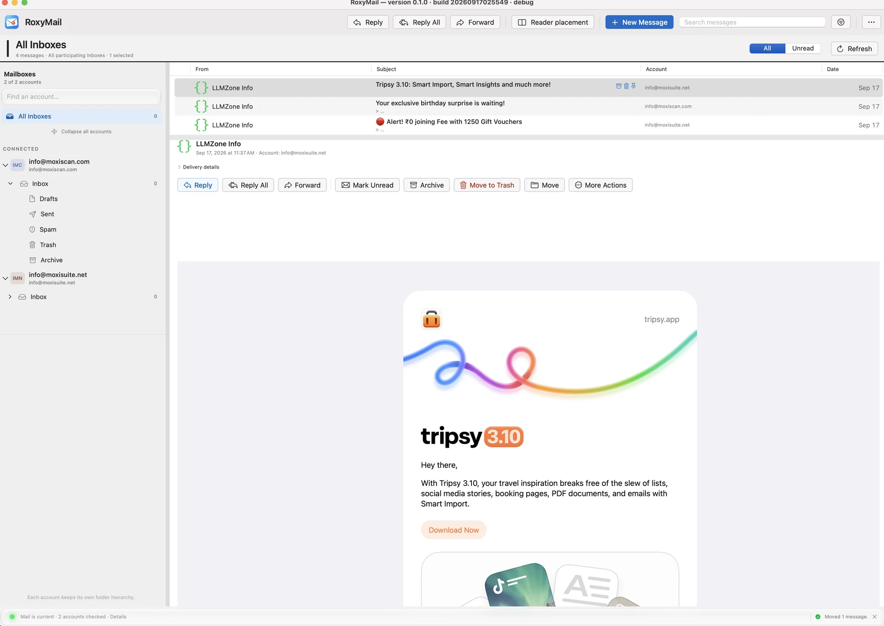Viewport: 884px width, 626px height.
Task: Click Mark Unread in message actions
Action: (367, 185)
